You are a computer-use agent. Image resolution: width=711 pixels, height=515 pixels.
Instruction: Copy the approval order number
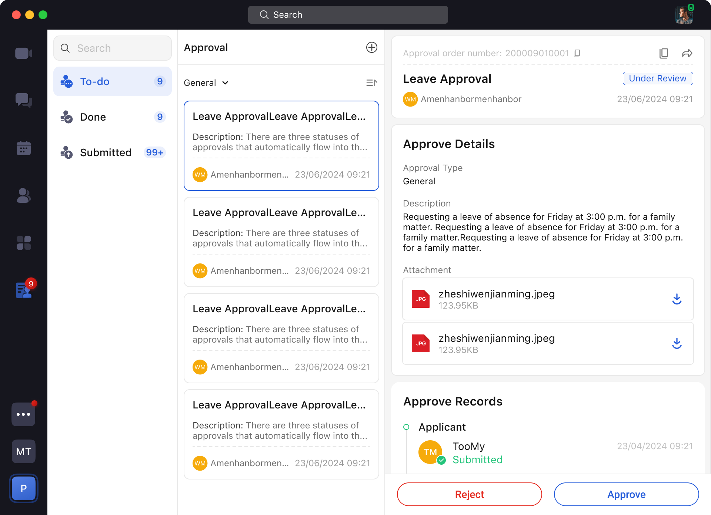(577, 53)
